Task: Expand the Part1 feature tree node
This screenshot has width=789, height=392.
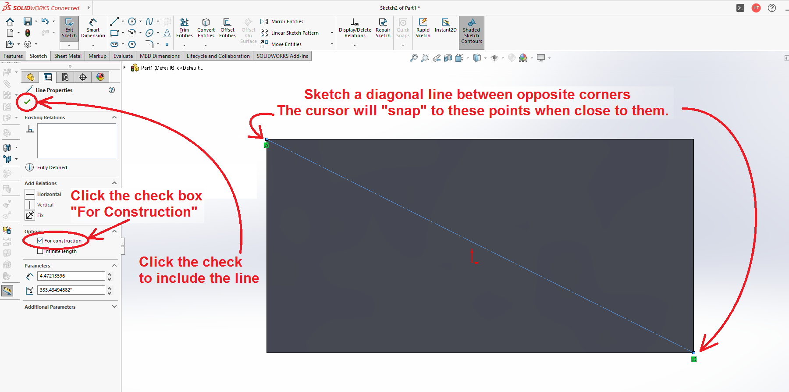Action: pyautogui.click(x=125, y=68)
